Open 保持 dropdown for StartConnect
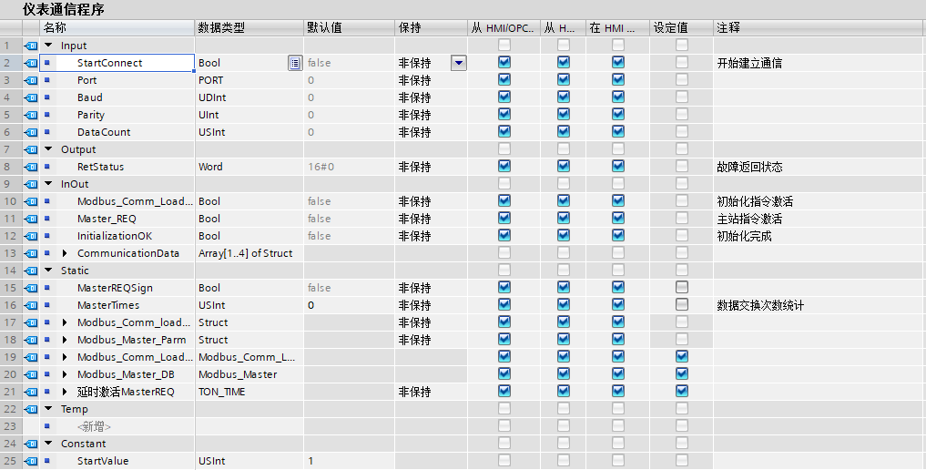926x470 pixels. coord(458,63)
